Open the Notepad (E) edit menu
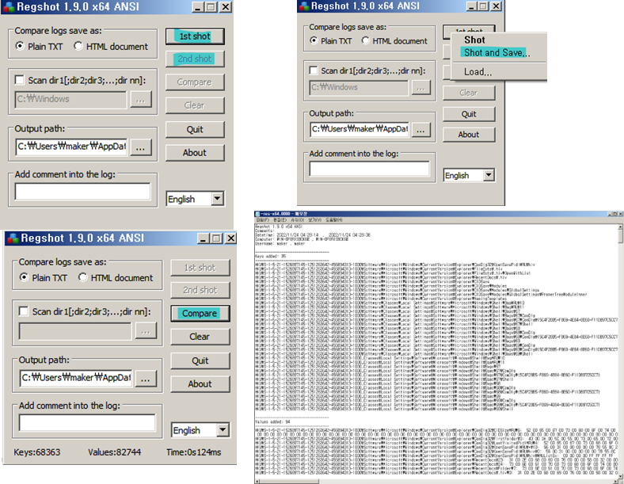 pos(280,219)
